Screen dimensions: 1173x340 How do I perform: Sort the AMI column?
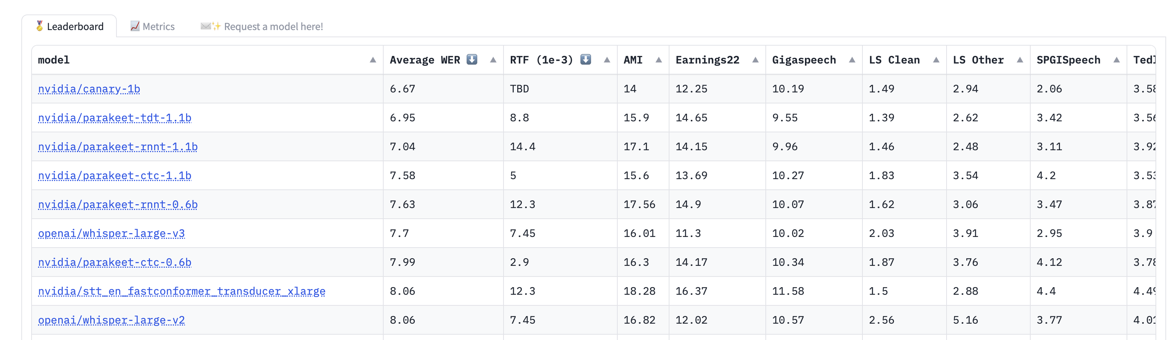point(658,60)
